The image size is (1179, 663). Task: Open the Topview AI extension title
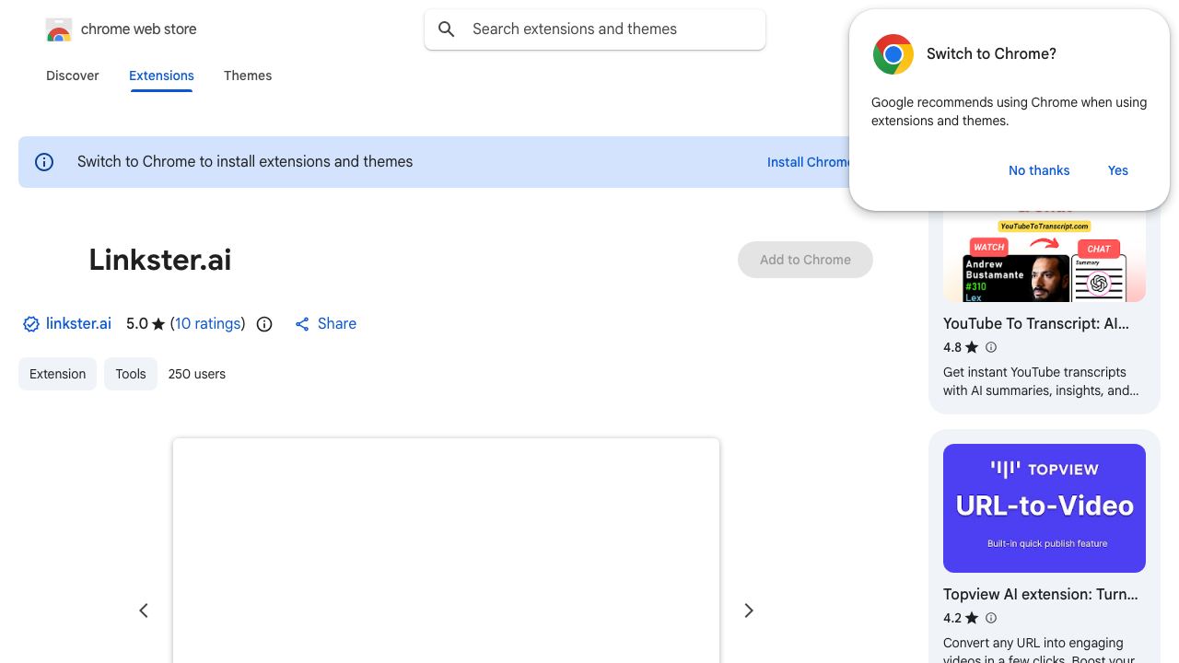1041,595
